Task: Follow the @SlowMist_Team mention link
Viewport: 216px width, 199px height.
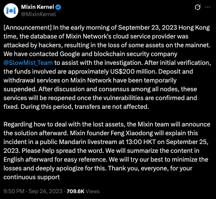Action: pos(28,63)
